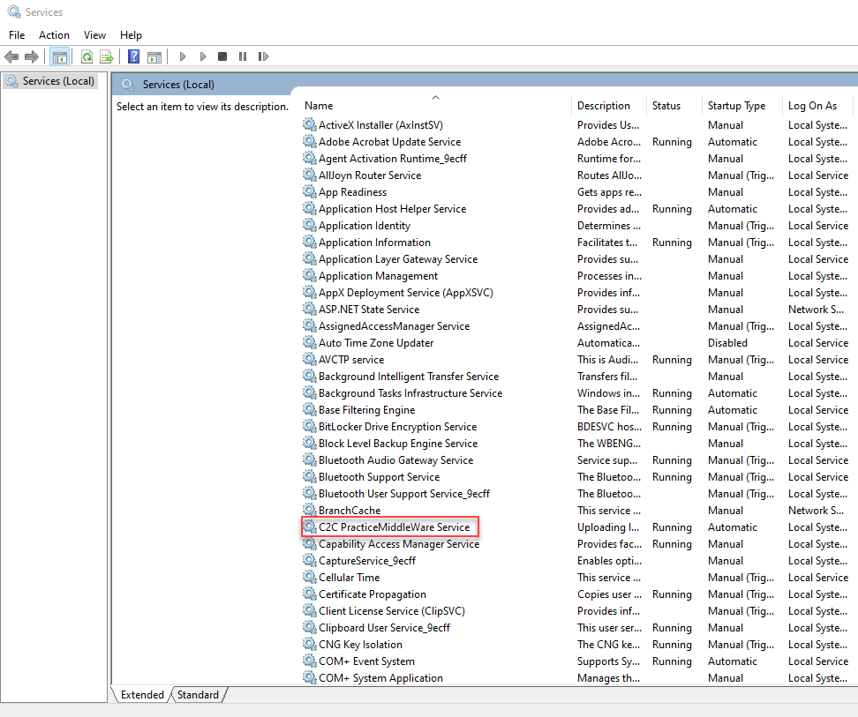Click the gear icon beside AVCTP service
This screenshot has height=717, width=858.
[x=310, y=359]
